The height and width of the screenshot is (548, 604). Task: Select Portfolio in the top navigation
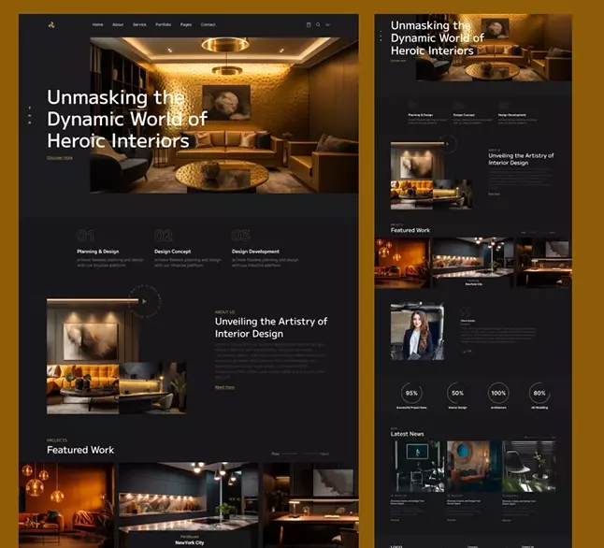164,24
